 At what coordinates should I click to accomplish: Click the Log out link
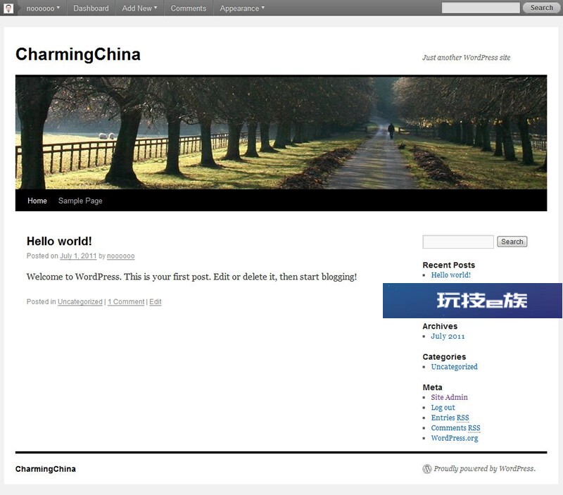pos(443,408)
